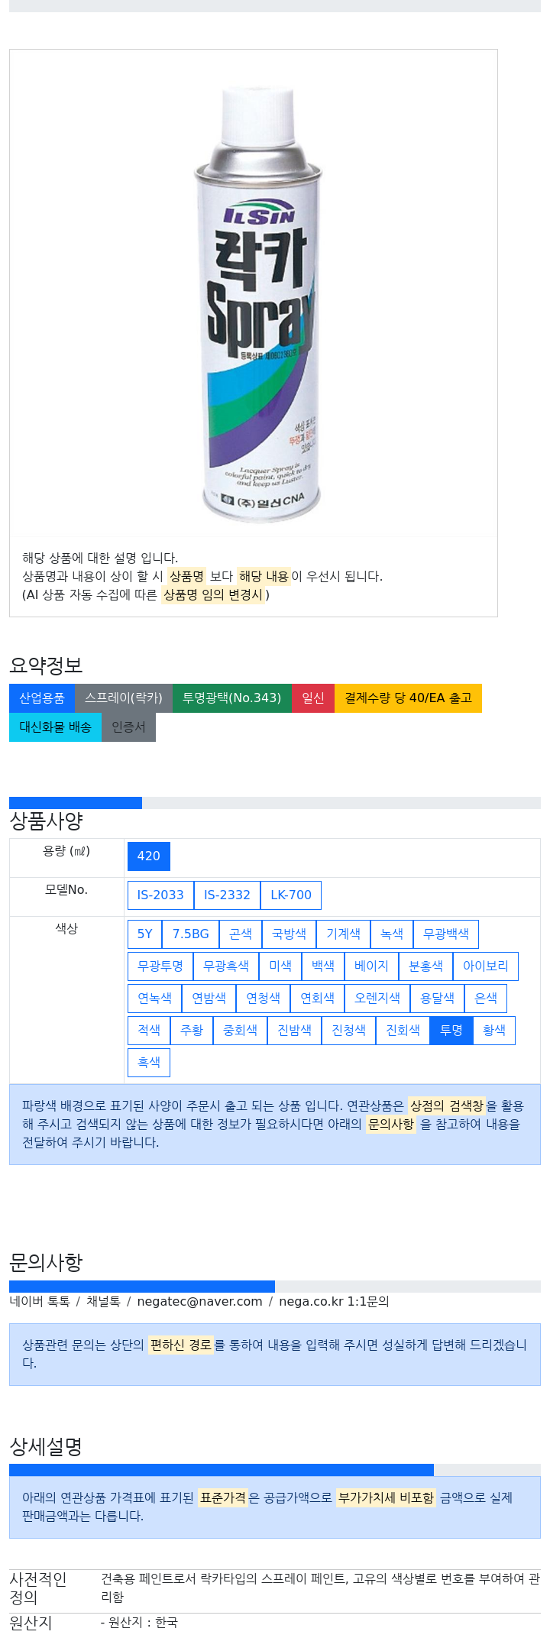The height and width of the screenshot is (1638, 550).
Task: Click the negatec@naver.com email link
Action: (199, 1302)
